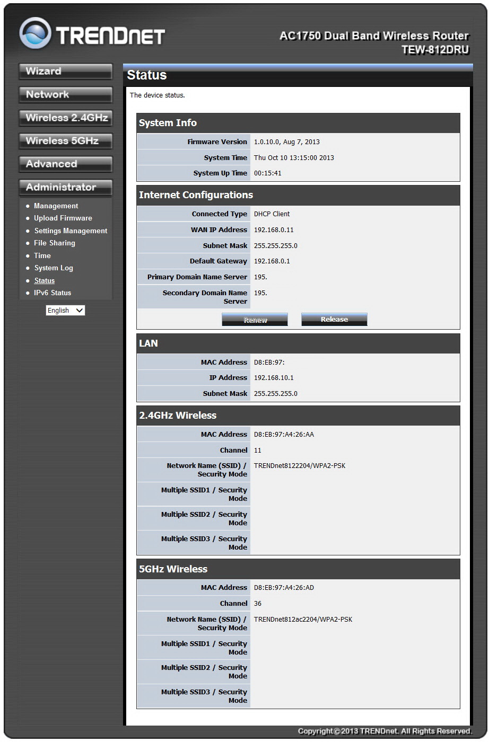Select WAN IP address "192.168.0.11"
This screenshot has width=489, height=742.
point(274,230)
